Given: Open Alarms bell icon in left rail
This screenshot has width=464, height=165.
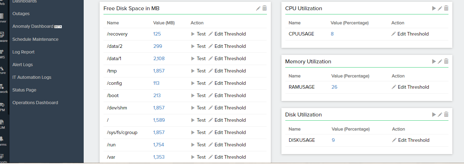Looking at the screenshot, I should [x=2, y=139].
